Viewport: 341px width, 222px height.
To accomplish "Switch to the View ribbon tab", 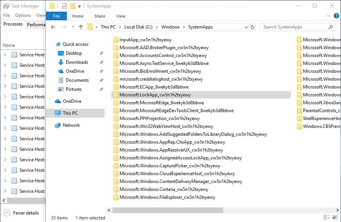I will click(121, 16).
